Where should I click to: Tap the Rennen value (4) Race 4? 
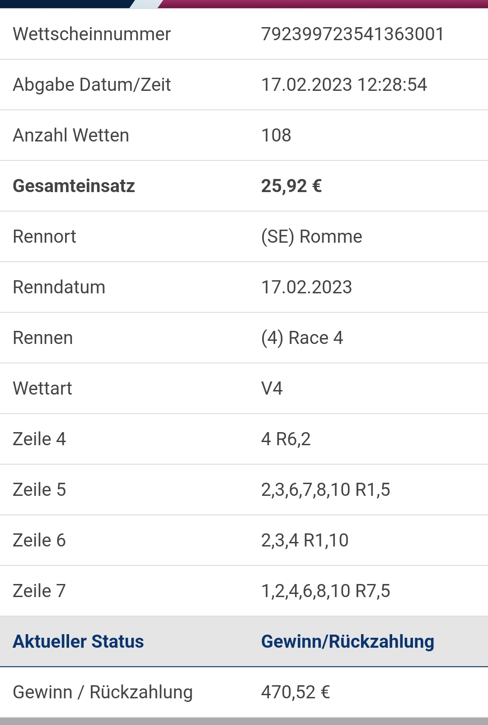click(x=302, y=338)
